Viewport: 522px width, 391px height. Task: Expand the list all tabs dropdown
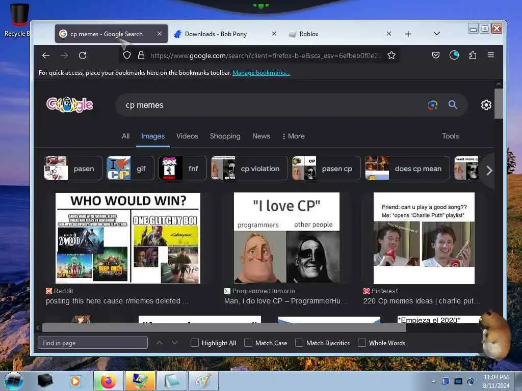(437, 34)
